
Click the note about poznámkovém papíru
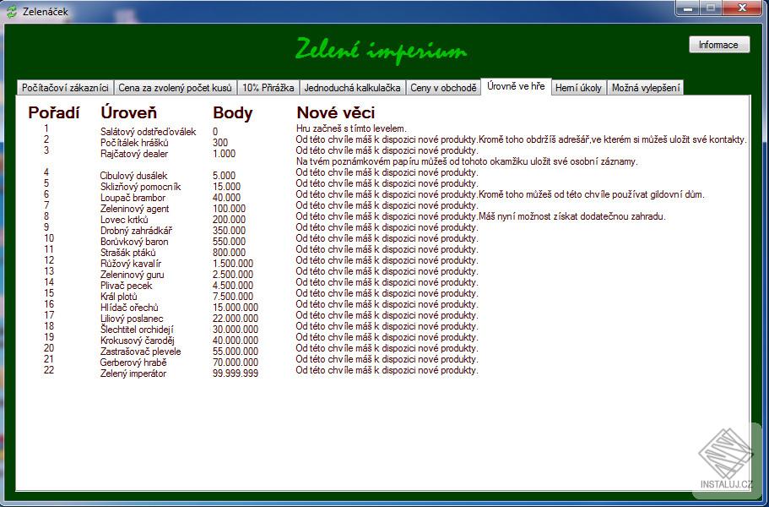pos(467,161)
